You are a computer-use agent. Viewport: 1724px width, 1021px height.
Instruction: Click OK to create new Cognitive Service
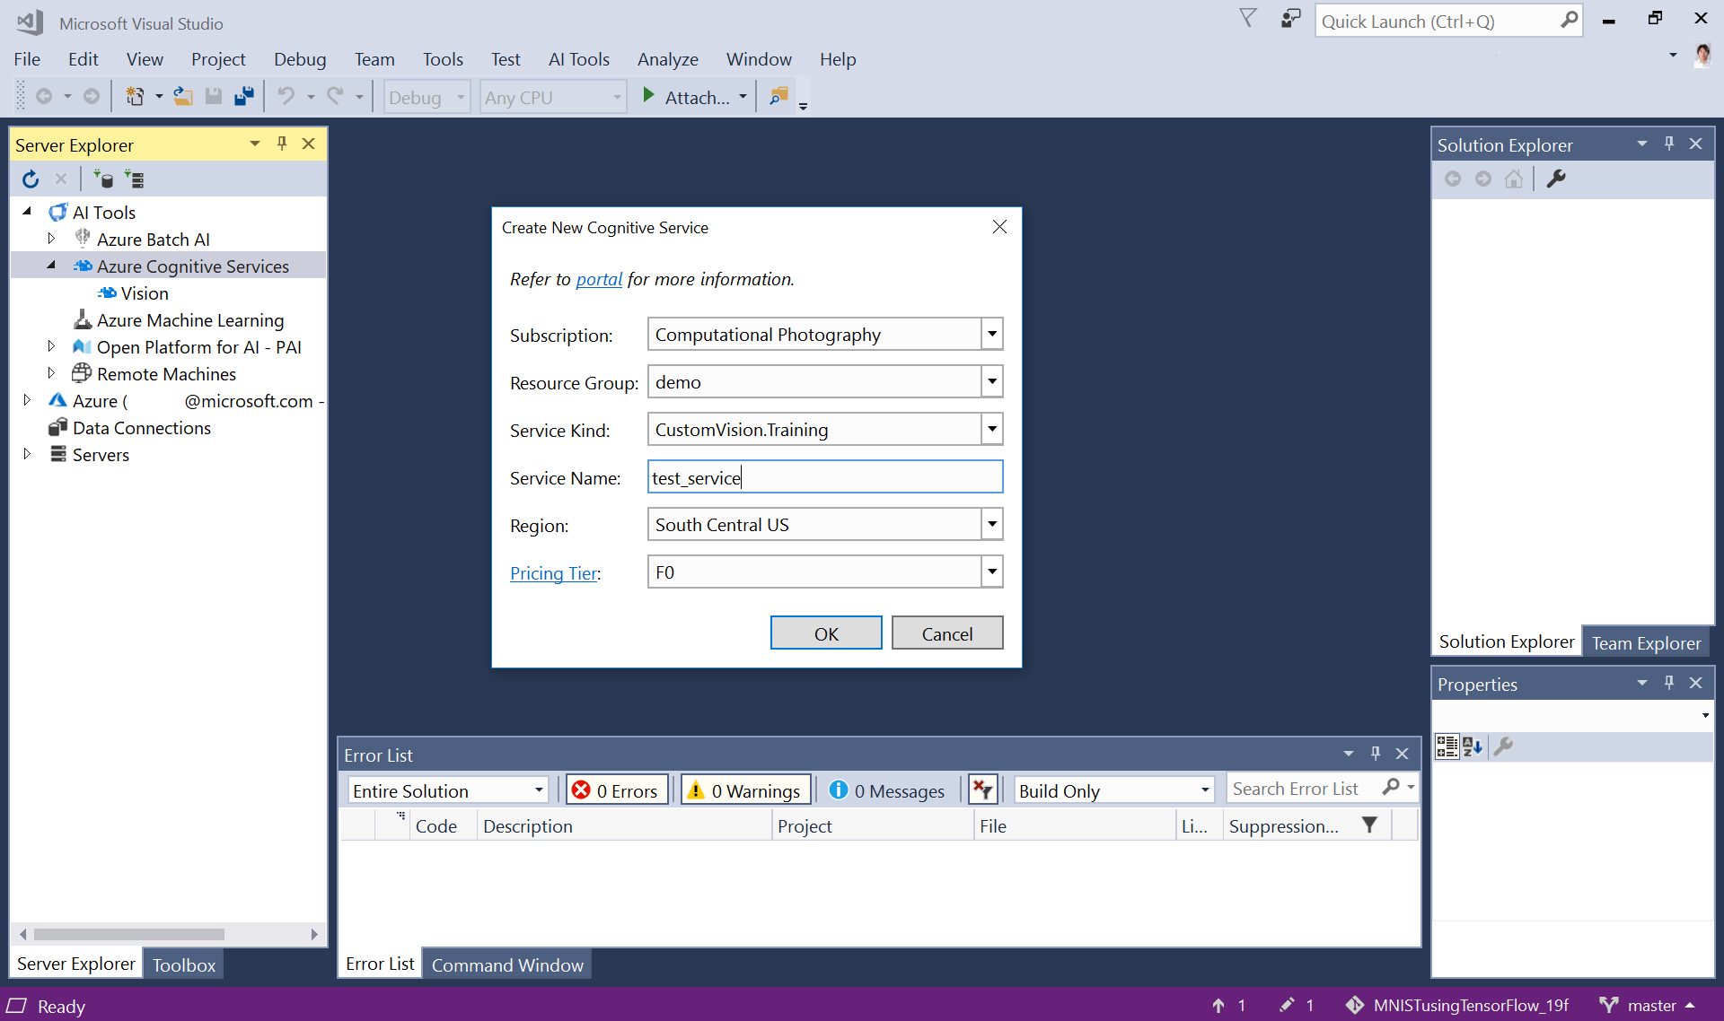(827, 633)
